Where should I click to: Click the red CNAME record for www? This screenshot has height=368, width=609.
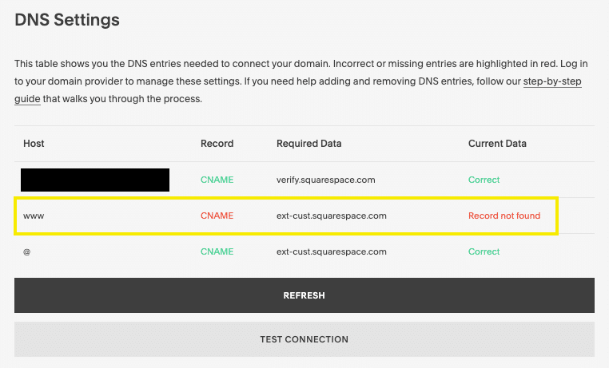(217, 216)
